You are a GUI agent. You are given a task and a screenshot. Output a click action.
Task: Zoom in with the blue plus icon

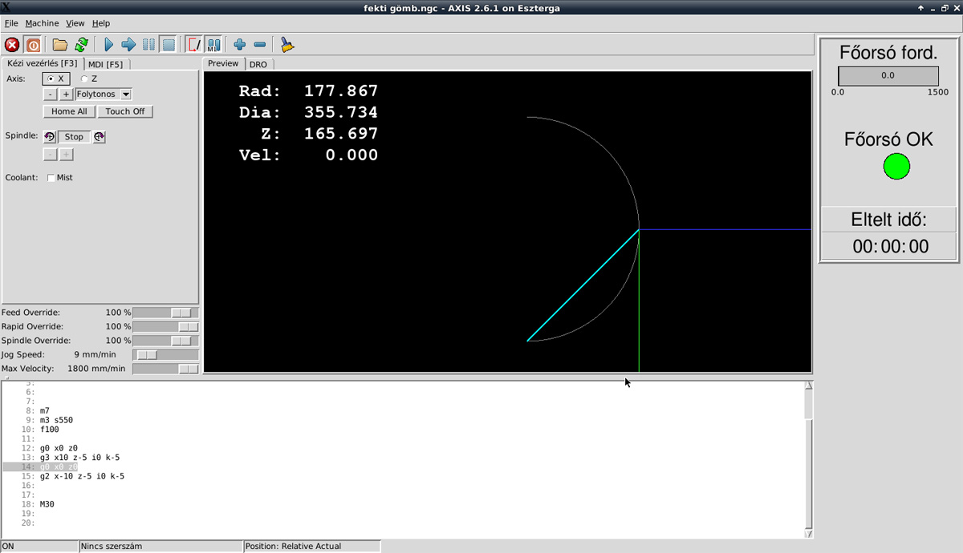239,45
